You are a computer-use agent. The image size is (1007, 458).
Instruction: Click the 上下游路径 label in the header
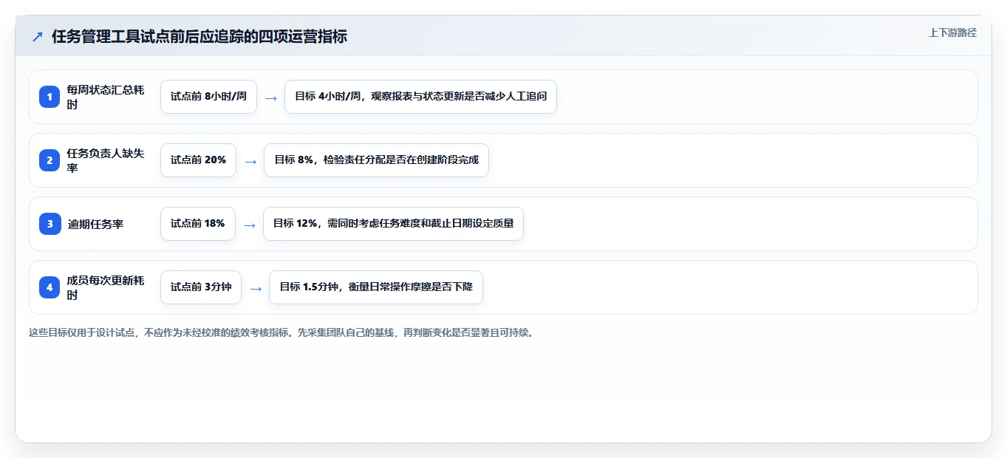click(x=952, y=33)
